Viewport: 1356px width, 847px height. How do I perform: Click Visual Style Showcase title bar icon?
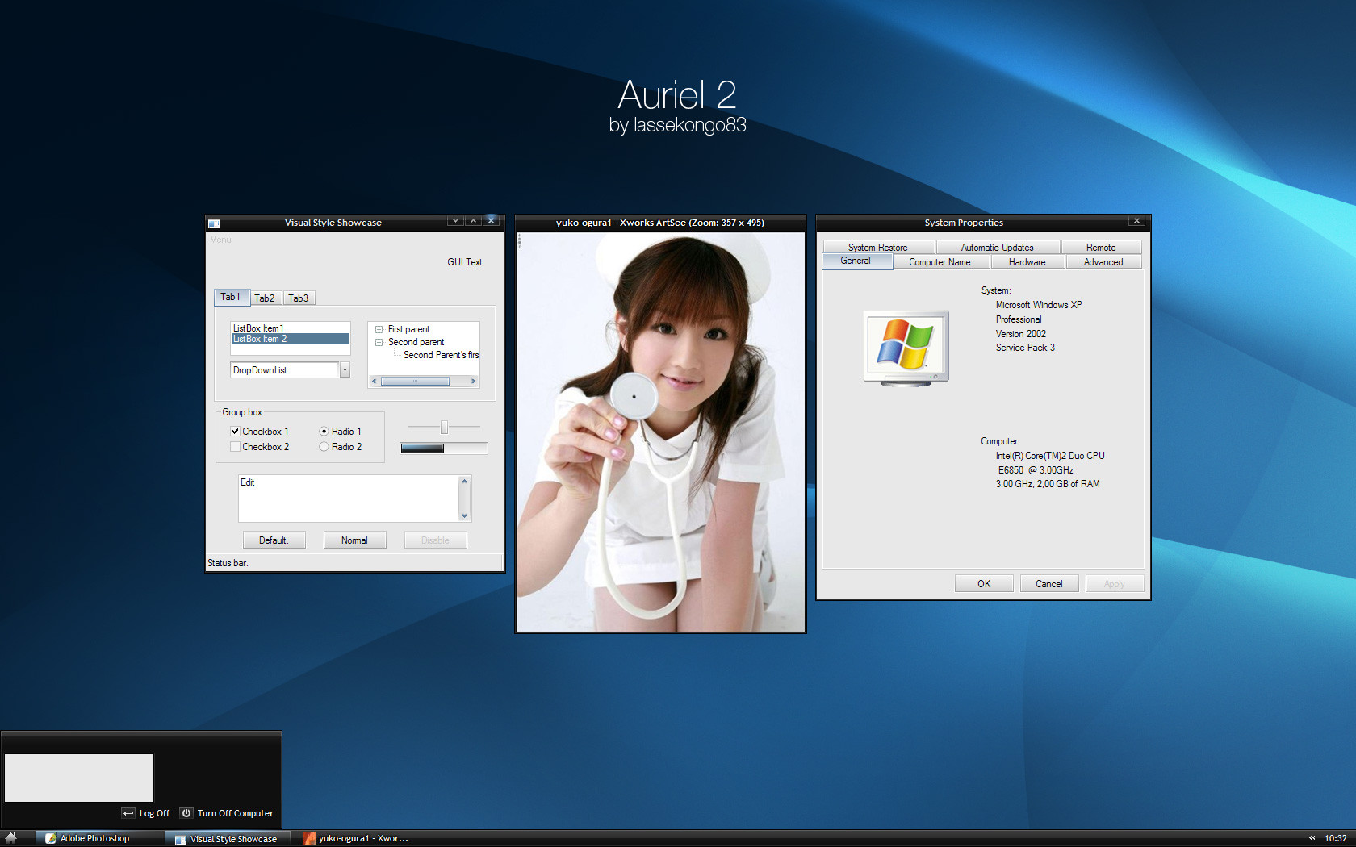pos(214,223)
